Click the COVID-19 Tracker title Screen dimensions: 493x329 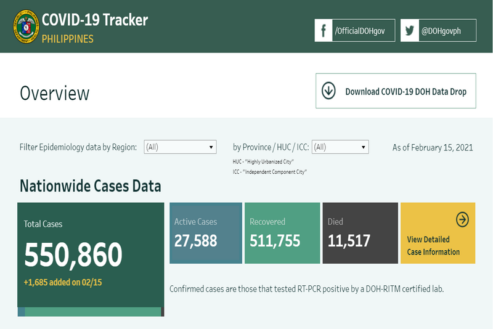point(95,20)
